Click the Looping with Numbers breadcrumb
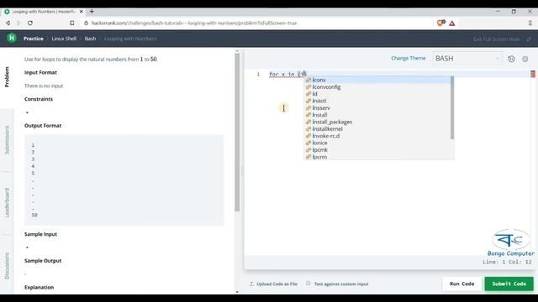The image size is (538, 302). (130, 39)
